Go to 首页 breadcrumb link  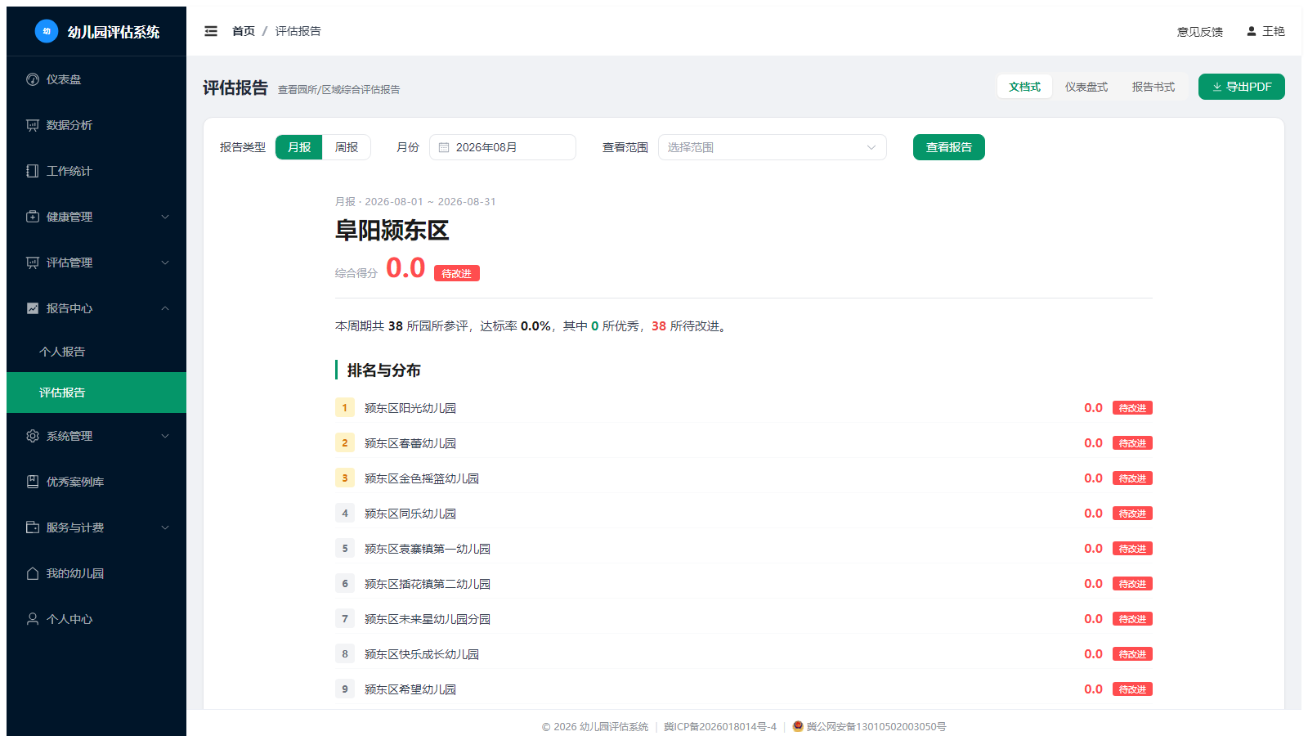point(244,31)
